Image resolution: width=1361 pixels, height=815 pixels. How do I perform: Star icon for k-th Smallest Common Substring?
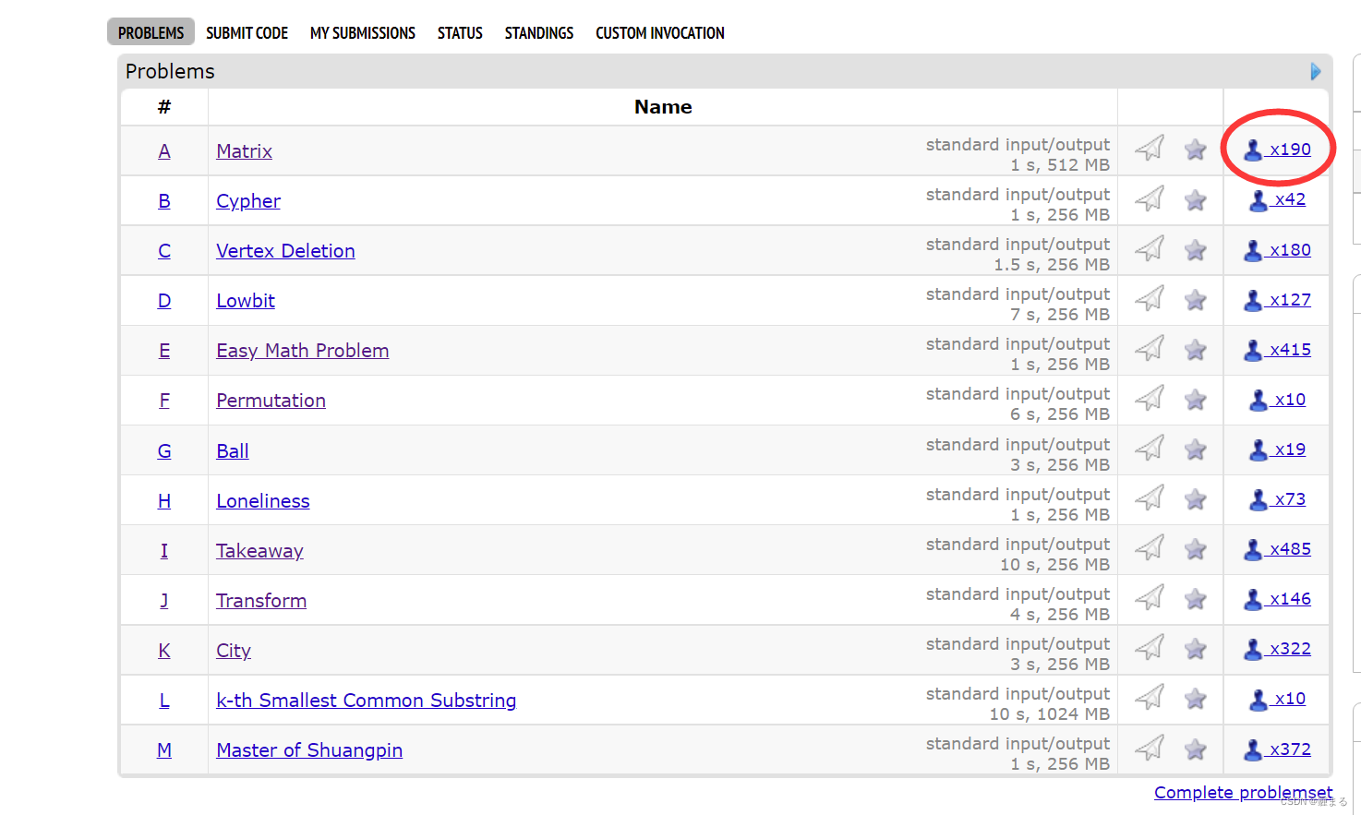[1196, 699]
